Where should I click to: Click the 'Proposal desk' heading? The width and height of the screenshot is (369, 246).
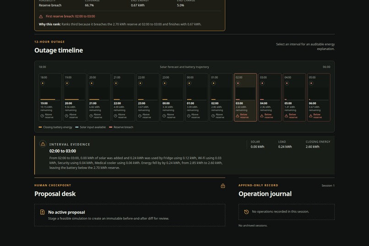[55, 194]
